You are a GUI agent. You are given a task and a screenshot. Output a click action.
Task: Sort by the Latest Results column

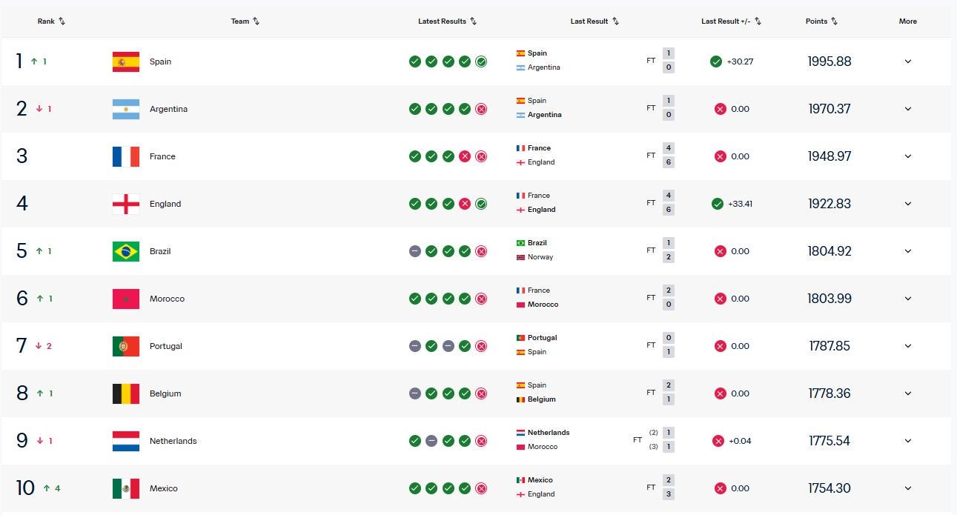pos(447,21)
